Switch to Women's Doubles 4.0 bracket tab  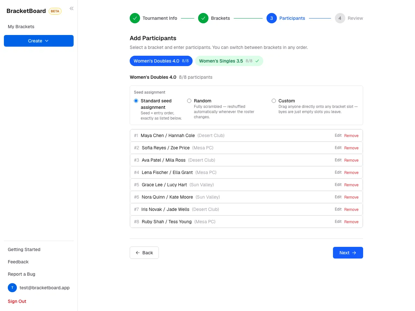pyautogui.click(x=161, y=61)
